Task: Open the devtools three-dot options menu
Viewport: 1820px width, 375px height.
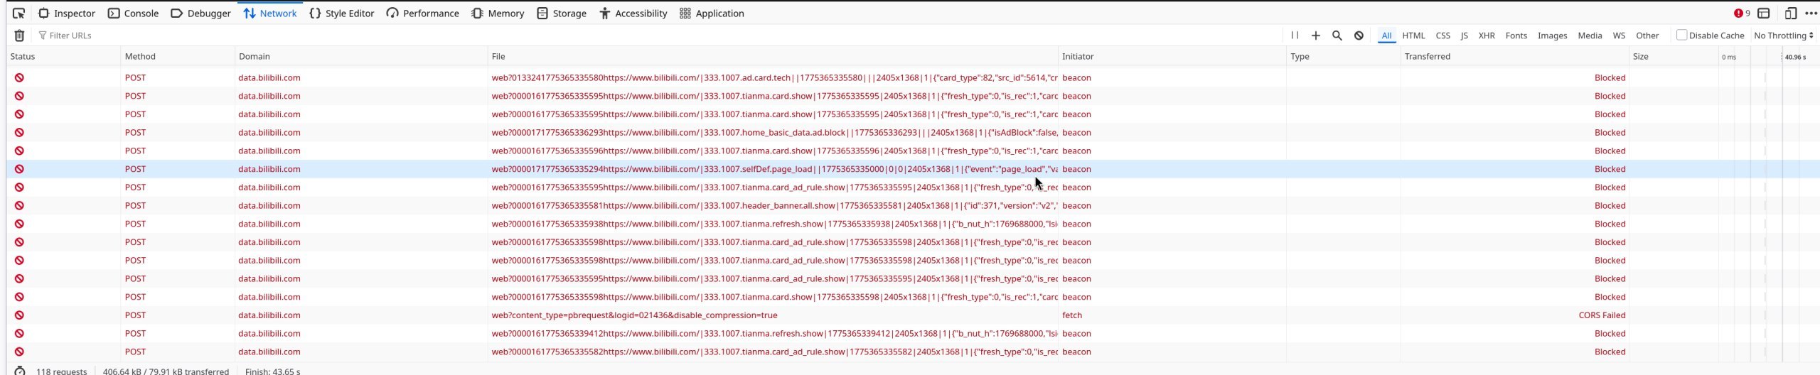Action: [1811, 13]
